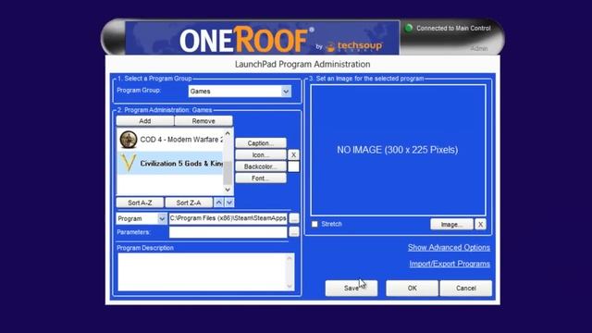Open Backcolor picker button

click(261, 166)
